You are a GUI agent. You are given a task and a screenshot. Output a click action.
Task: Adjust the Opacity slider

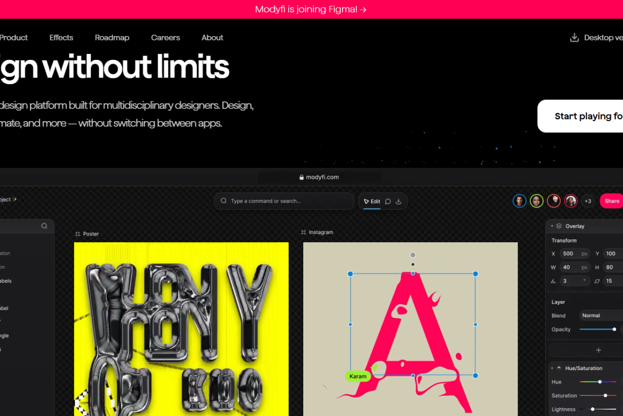click(598, 329)
